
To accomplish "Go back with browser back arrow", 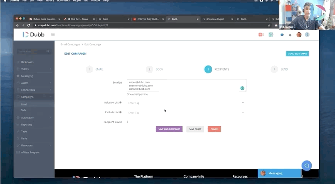I will 17,25.
